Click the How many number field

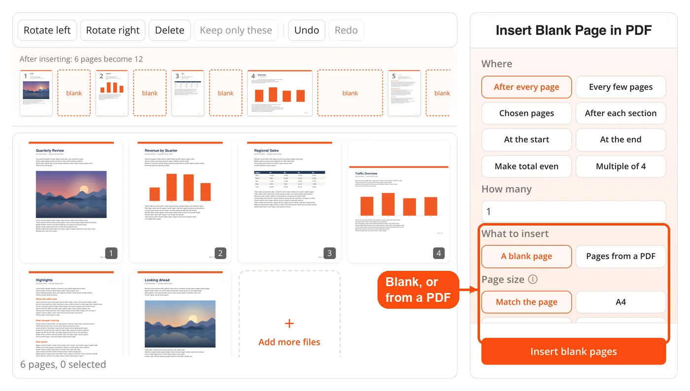coord(574,212)
